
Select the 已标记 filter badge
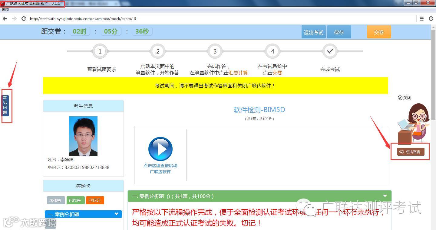95,200
